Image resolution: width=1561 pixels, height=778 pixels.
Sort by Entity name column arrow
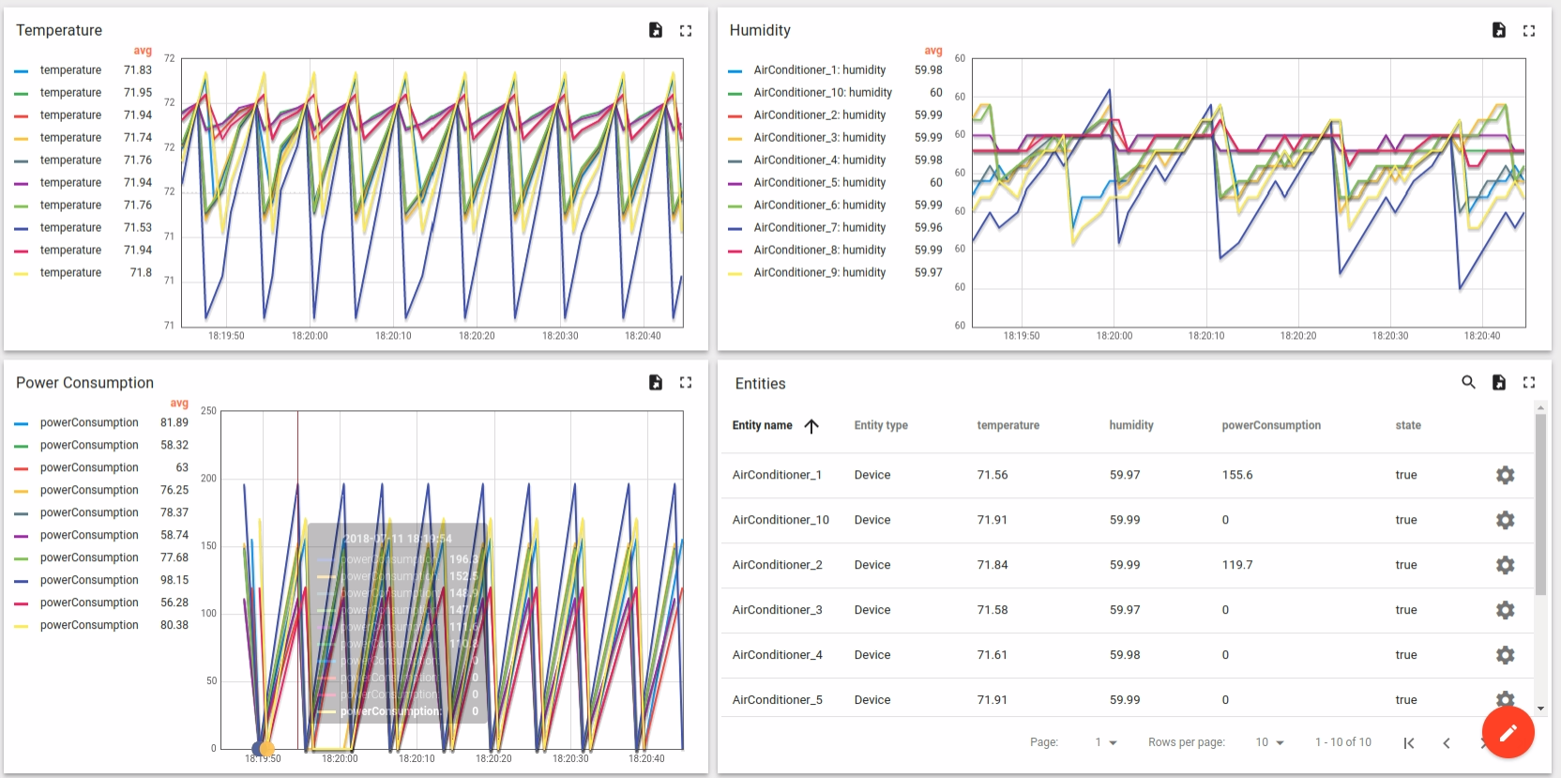pyautogui.click(x=811, y=426)
